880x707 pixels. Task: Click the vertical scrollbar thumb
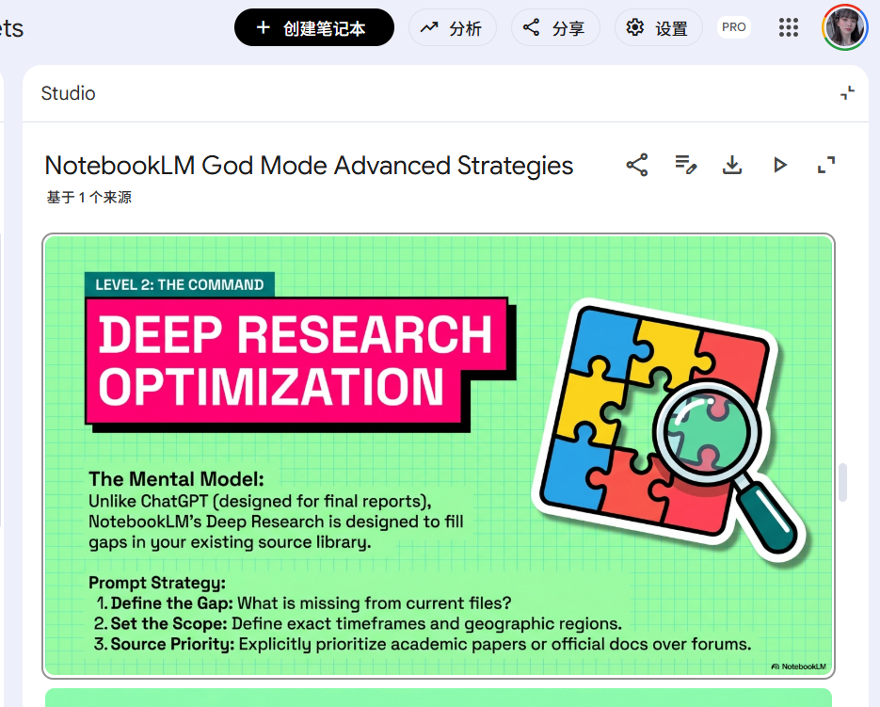coord(842,482)
